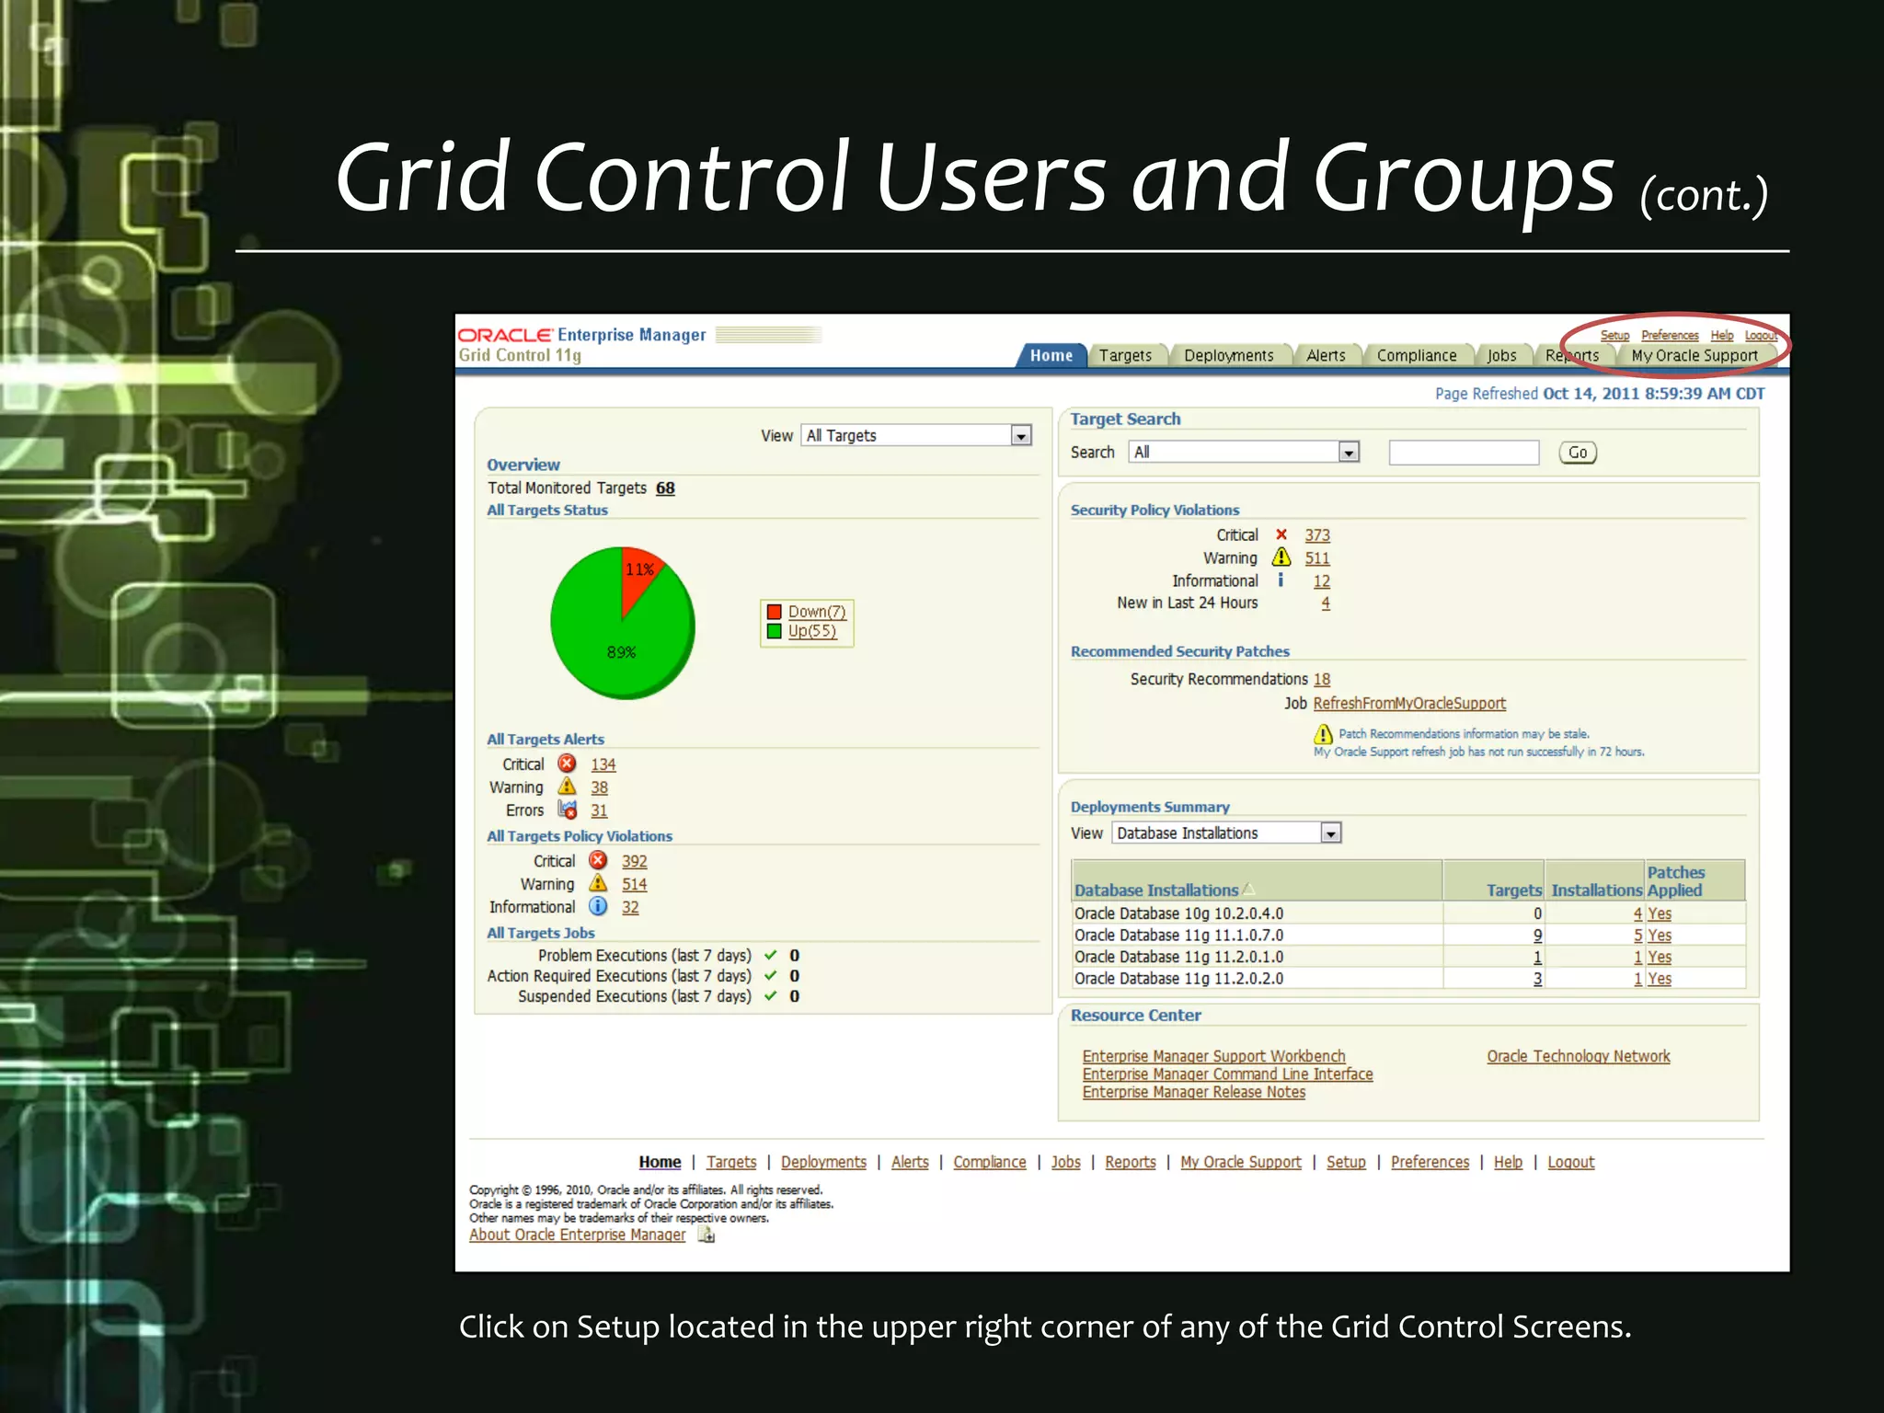Click the Help link in the top right
Viewport: 1884px width, 1413px height.
tap(1722, 336)
